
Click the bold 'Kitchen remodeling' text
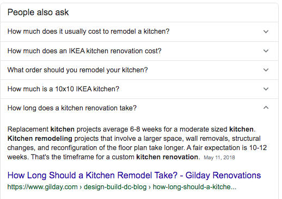pos(40,139)
